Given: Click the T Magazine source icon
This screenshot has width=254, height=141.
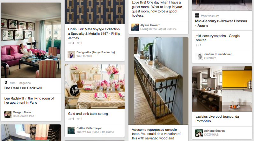Looking at the screenshot, I should [6, 83].
